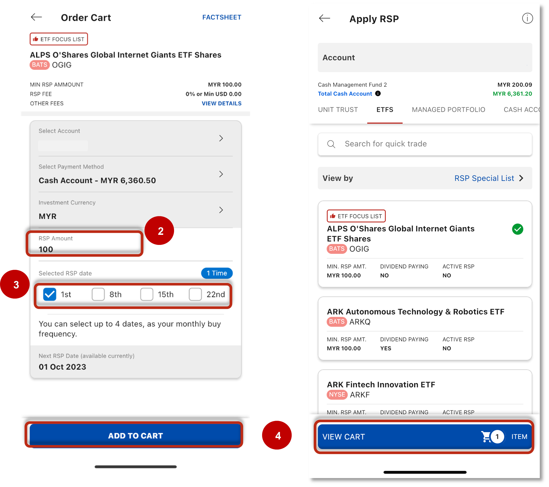Screen dimensions: 549x487
Task: Open the info icon in Apply RSP header
Action: point(527,18)
